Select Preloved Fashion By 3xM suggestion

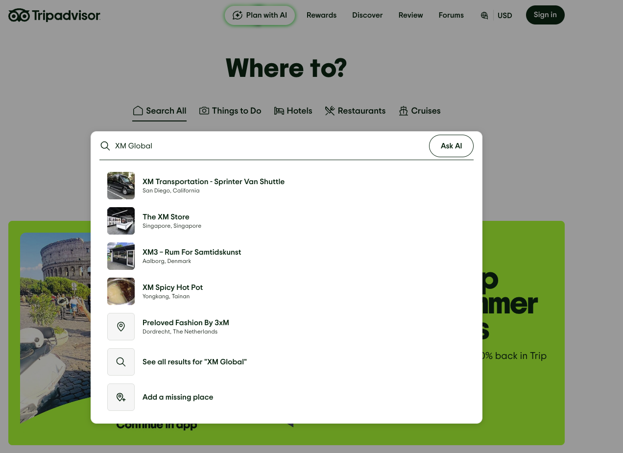click(287, 327)
